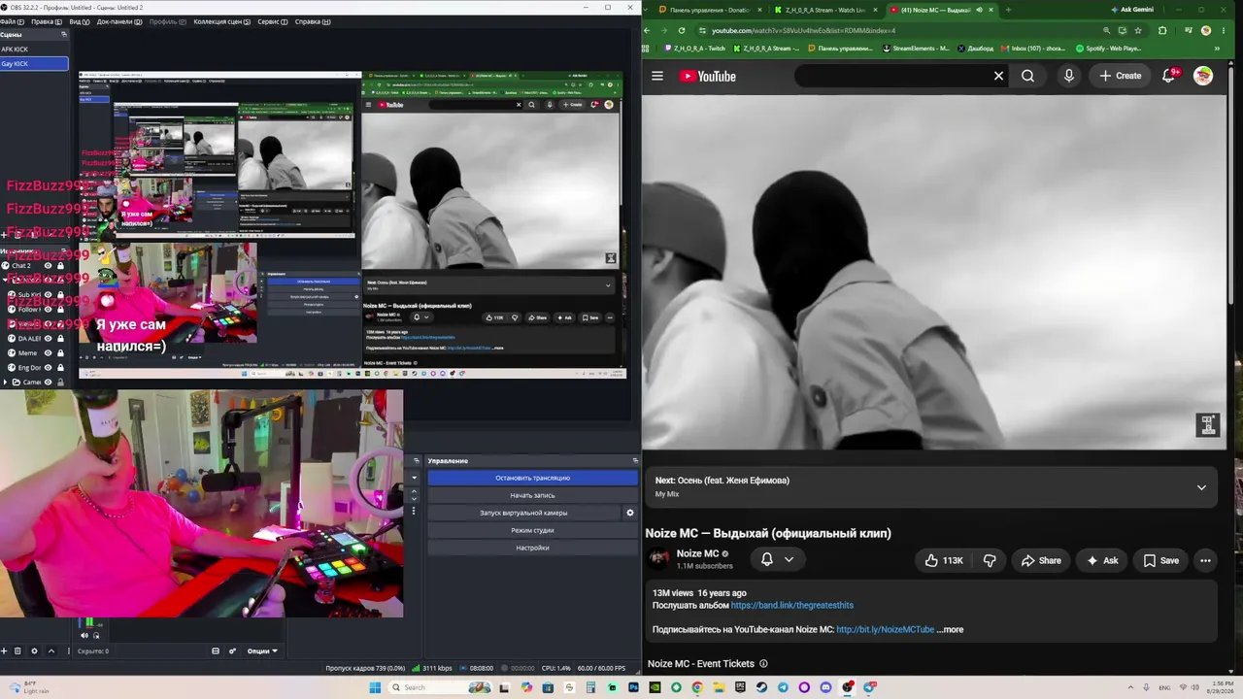This screenshot has width=1243, height=699.
Task: Open the StreamElements bookmark
Action: (915, 48)
